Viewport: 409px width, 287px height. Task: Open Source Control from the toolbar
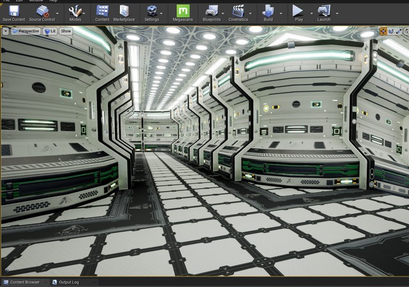42,11
